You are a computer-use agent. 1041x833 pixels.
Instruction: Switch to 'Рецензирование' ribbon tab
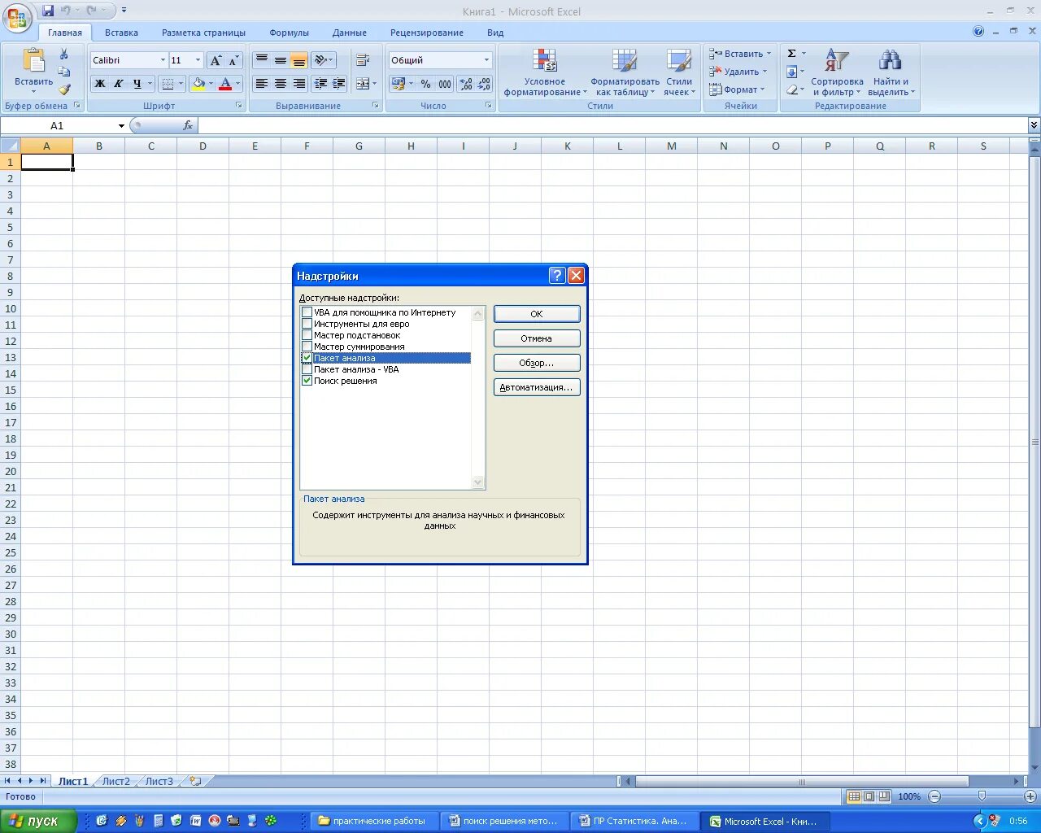[x=427, y=33]
